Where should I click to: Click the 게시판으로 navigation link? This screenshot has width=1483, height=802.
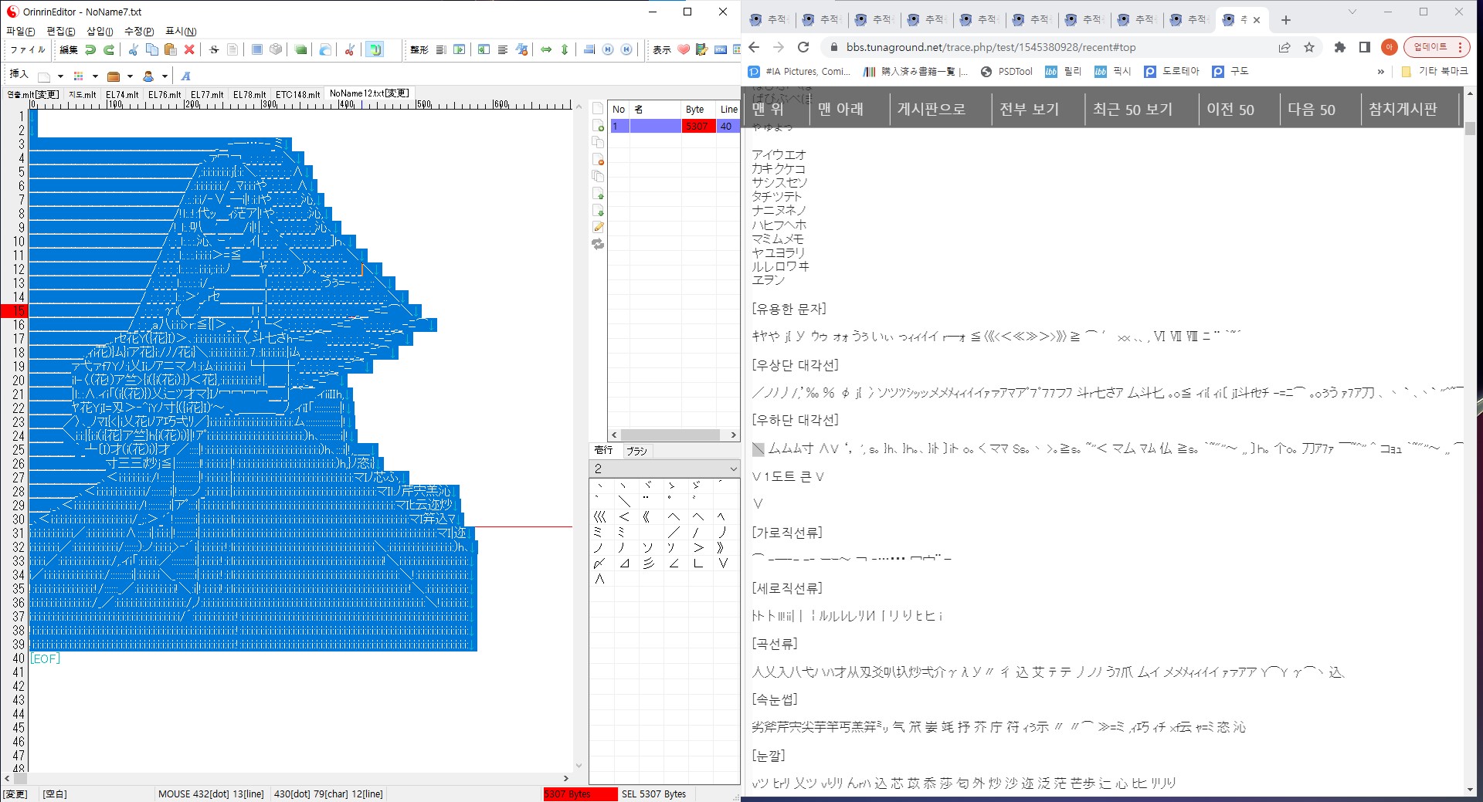[931, 110]
